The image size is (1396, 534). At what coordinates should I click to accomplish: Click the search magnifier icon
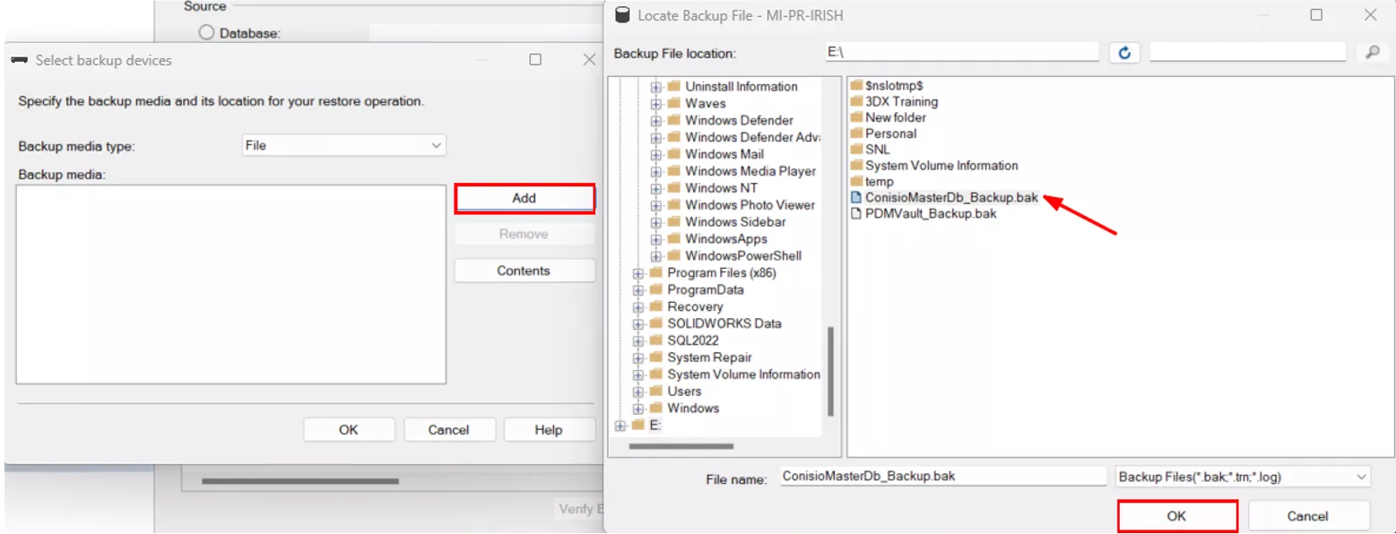click(x=1371, y=53)
